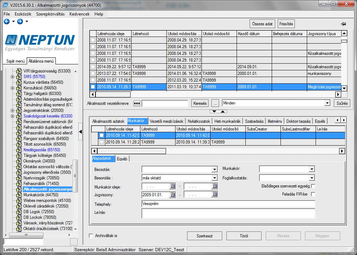
Task: Click the Telephely field containing Veszprém
Action: click(x=229, y=204)
